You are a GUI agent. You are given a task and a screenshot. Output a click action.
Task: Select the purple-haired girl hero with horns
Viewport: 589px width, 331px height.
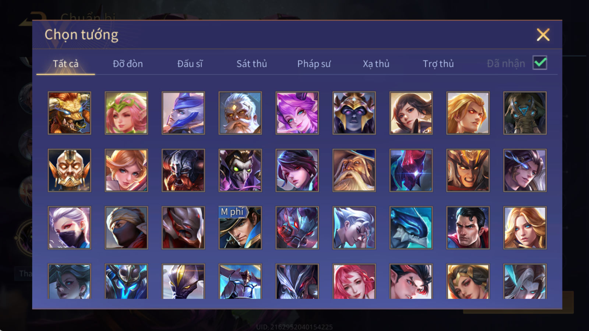tap(297, 113)
